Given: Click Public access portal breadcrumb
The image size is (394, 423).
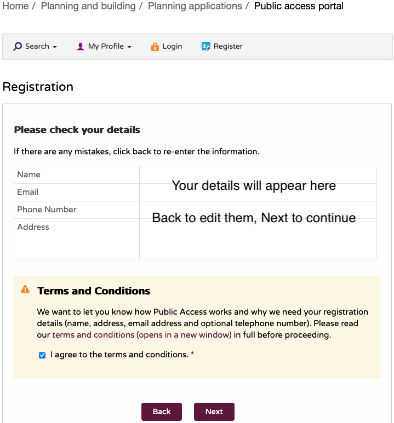Looking at the screenshot, I should (x=299, y=7).
